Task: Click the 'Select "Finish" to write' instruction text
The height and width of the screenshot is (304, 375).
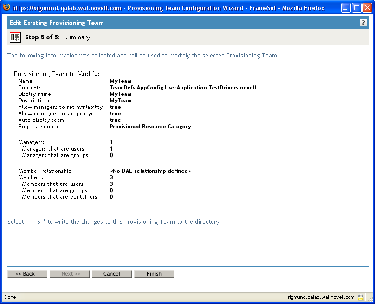Action: click(x=114, y=222)
